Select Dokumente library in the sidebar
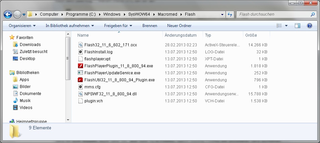The image size is (320, 143). tap(30, 94)
